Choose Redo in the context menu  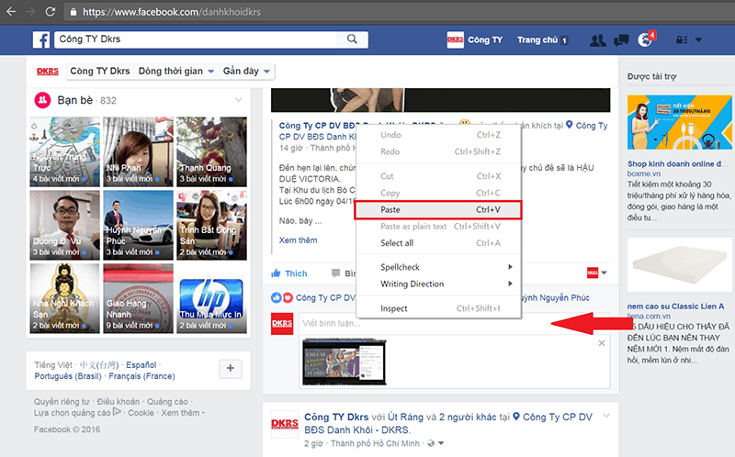pos(438,151)
